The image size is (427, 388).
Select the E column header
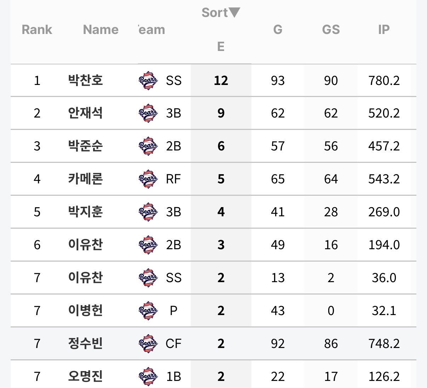pos(221,46)
